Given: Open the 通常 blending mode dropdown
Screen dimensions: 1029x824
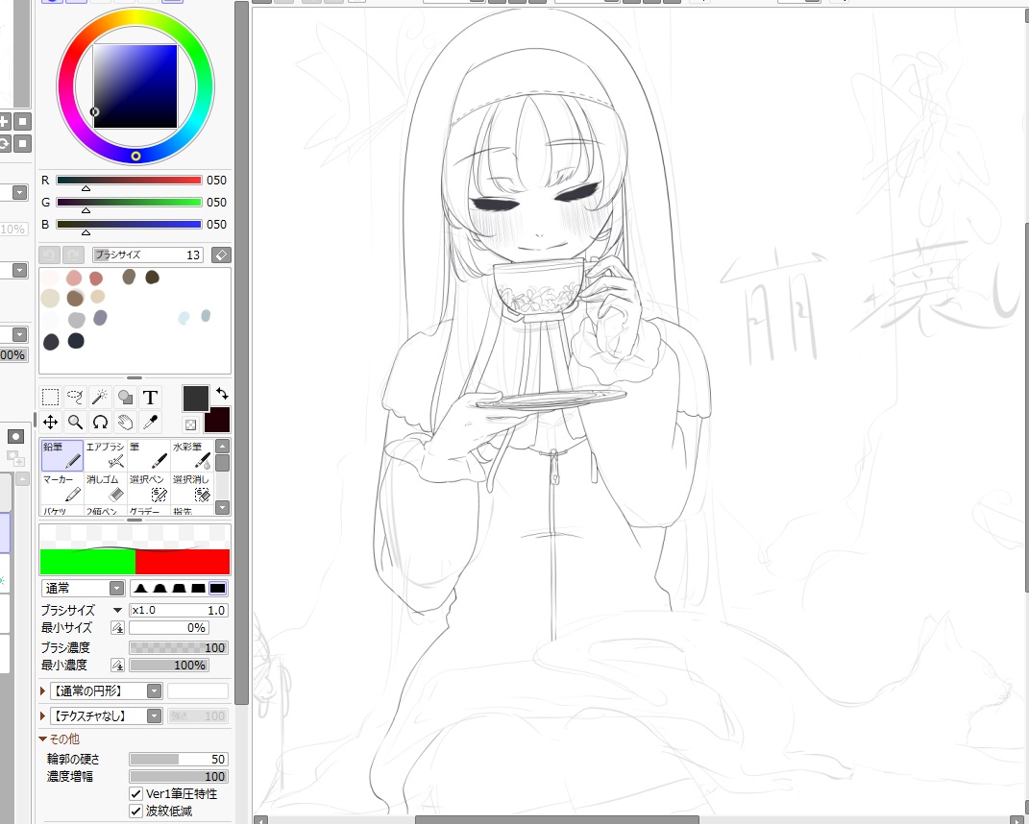Looking at the screenshot, I should [117, 588].
